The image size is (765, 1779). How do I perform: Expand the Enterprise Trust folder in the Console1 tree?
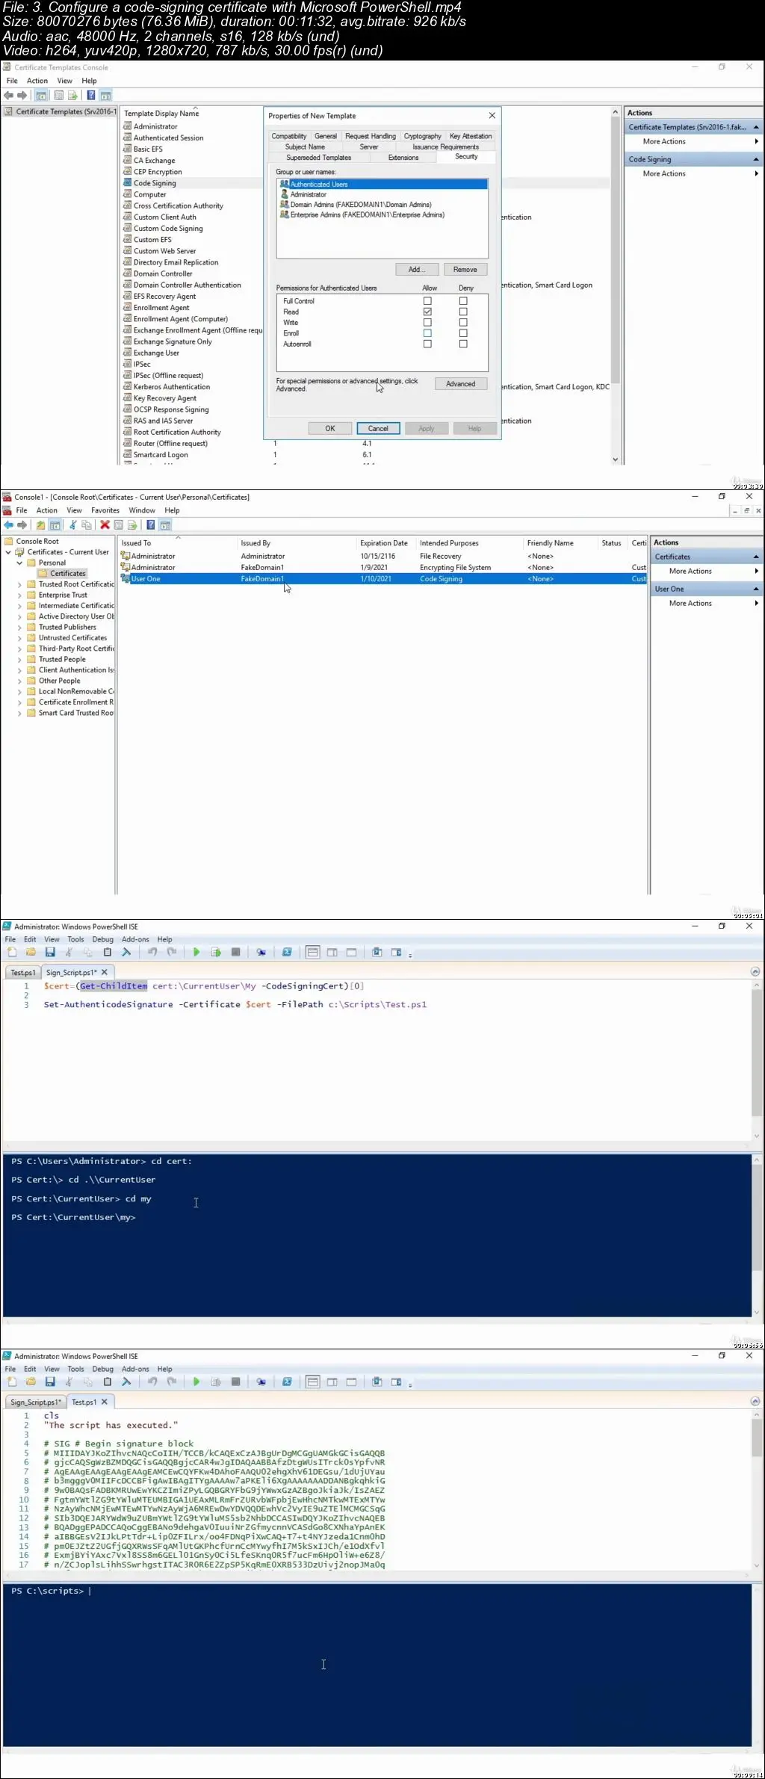(x=19, y=595)
